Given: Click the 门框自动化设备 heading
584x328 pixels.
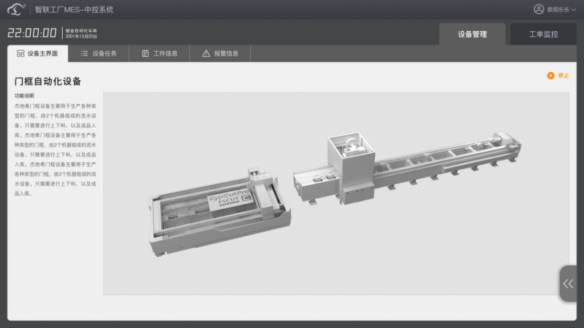Looking at the screenshot, I should [48, 81].
